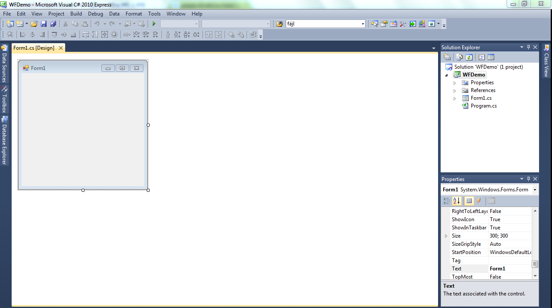Toggle Categorized view in Properties panel

(447, 201)
